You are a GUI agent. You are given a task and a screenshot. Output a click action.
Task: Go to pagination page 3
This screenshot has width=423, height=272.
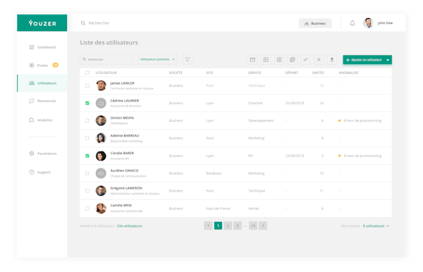[x=238, y=225]
